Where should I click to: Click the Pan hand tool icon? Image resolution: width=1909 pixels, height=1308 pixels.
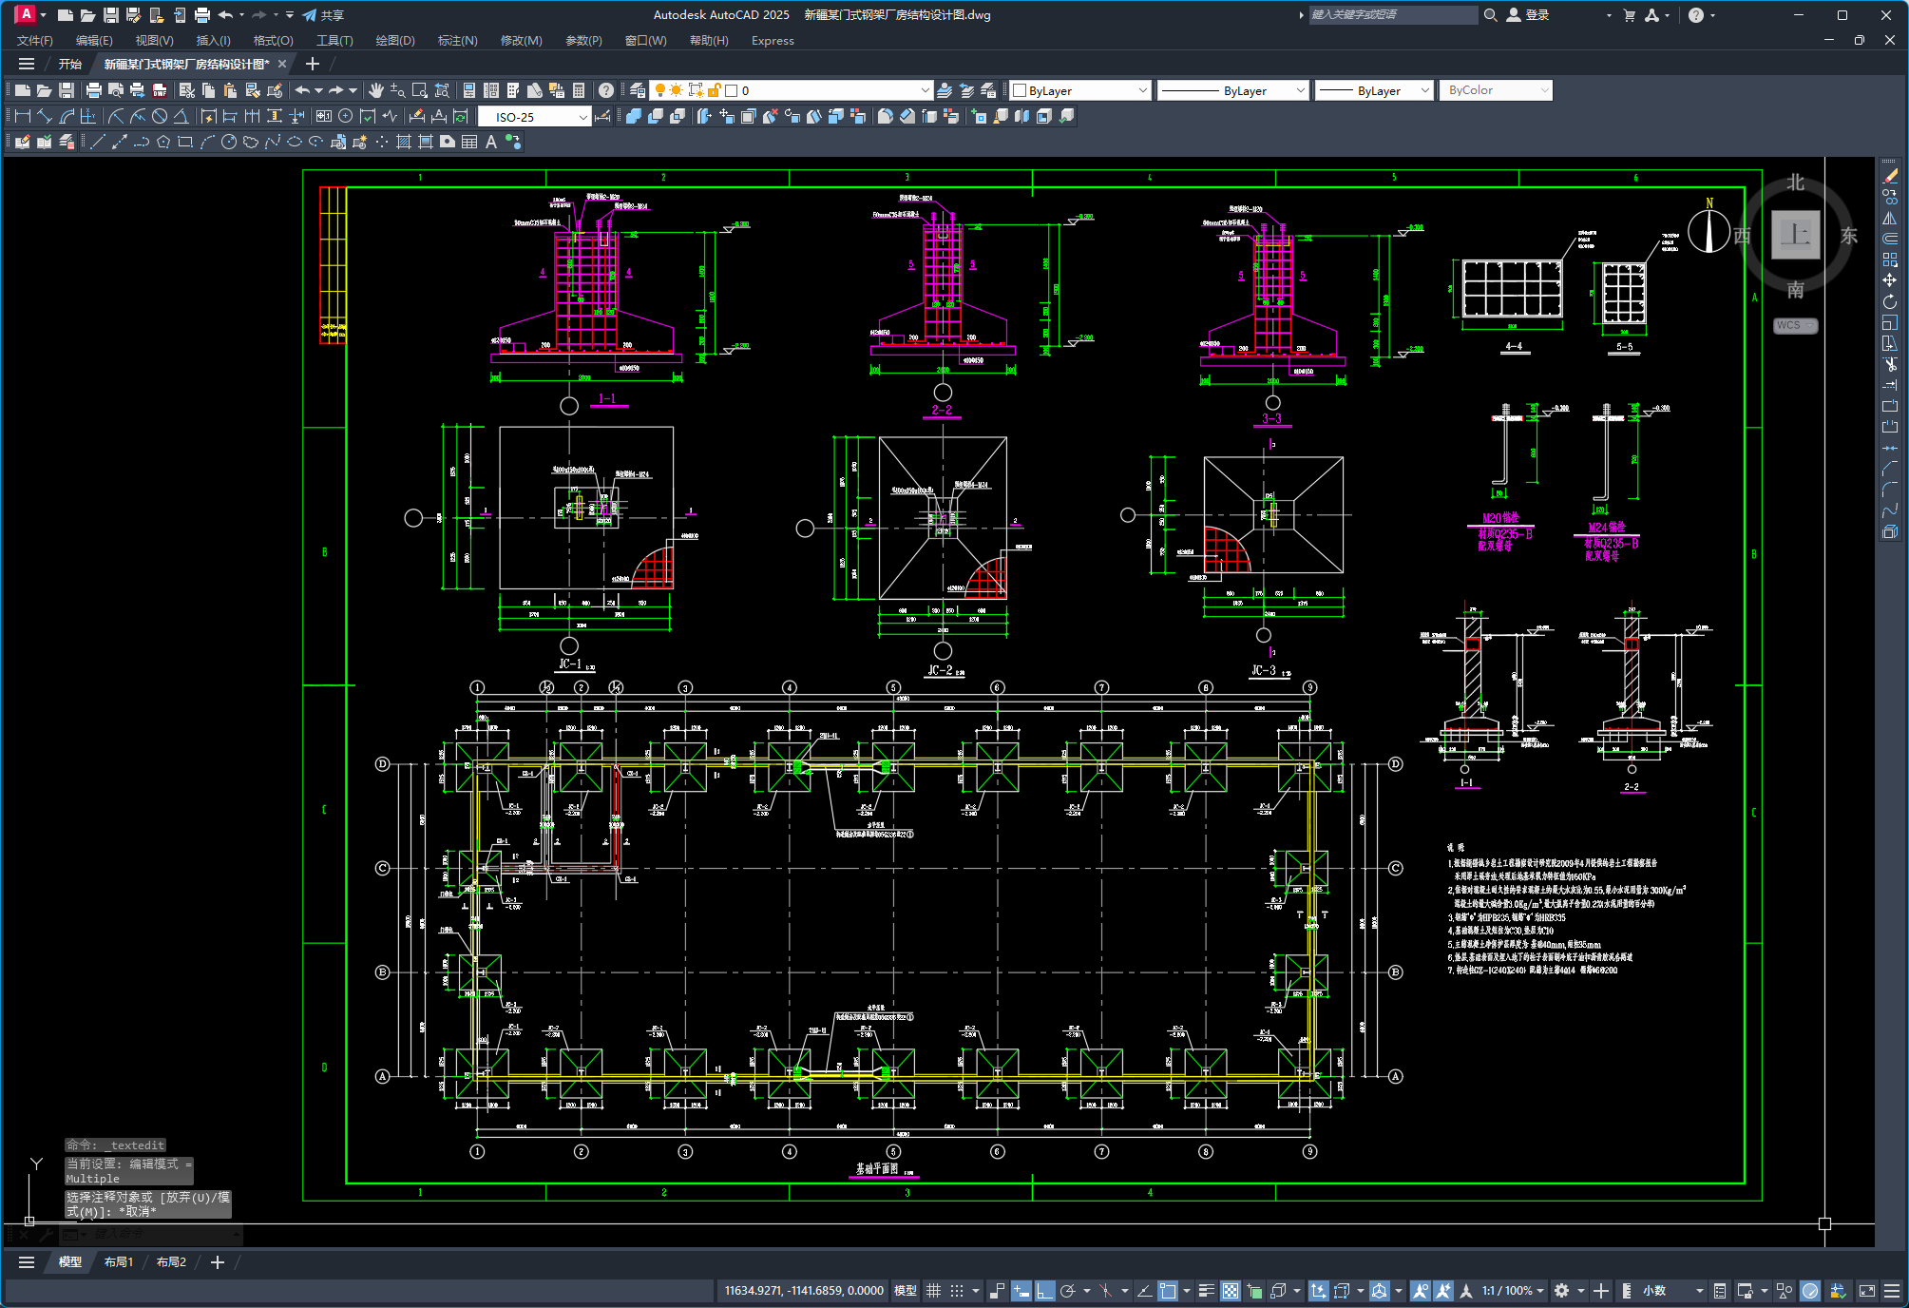(376, 90)
